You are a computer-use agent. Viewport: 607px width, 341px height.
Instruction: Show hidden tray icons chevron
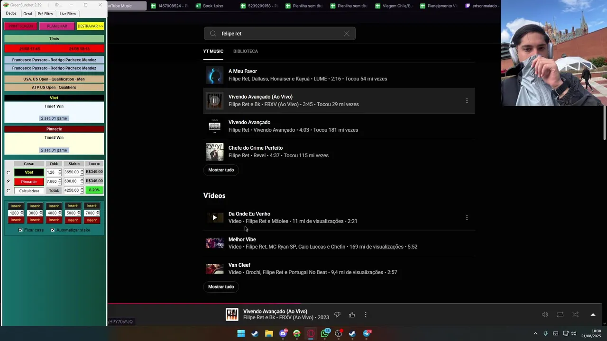tap(535, 333)
